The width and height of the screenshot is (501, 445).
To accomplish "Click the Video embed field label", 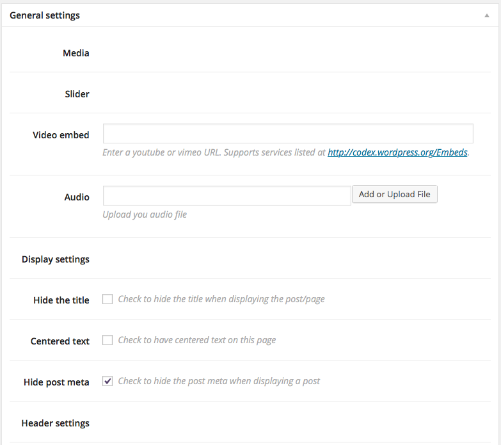I will tap(61, 135).
